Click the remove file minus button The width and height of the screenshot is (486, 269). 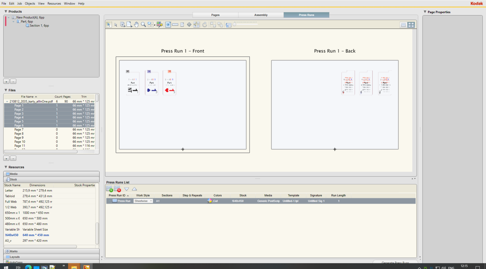click(x=13, y=158)
